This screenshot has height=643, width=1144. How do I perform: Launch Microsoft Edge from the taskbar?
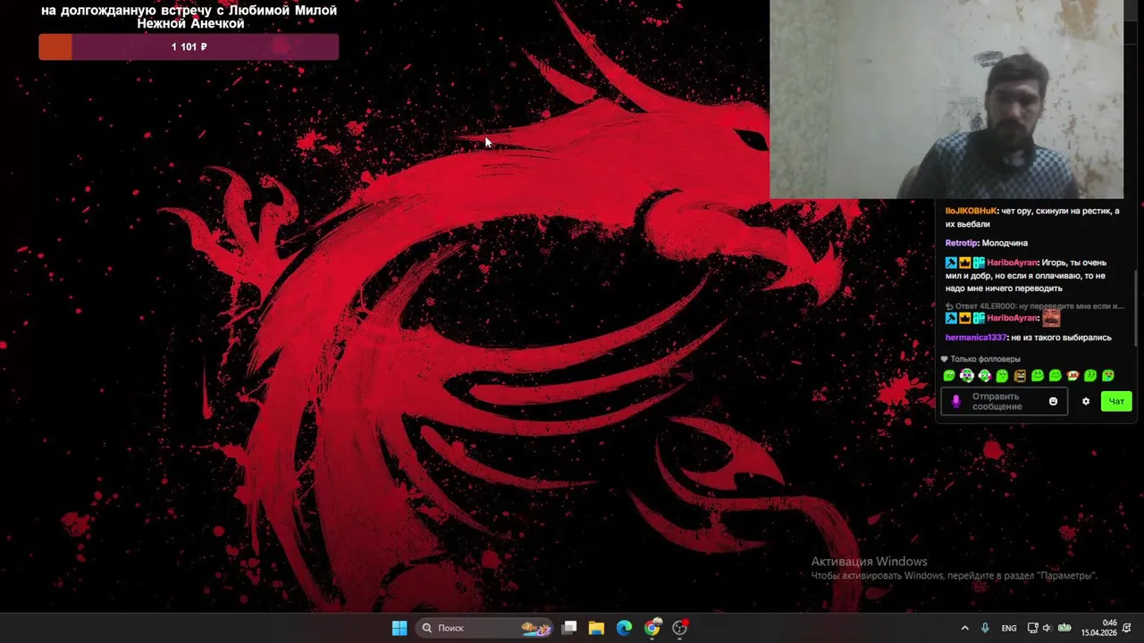pyautogui.click(x=624, y=628)
